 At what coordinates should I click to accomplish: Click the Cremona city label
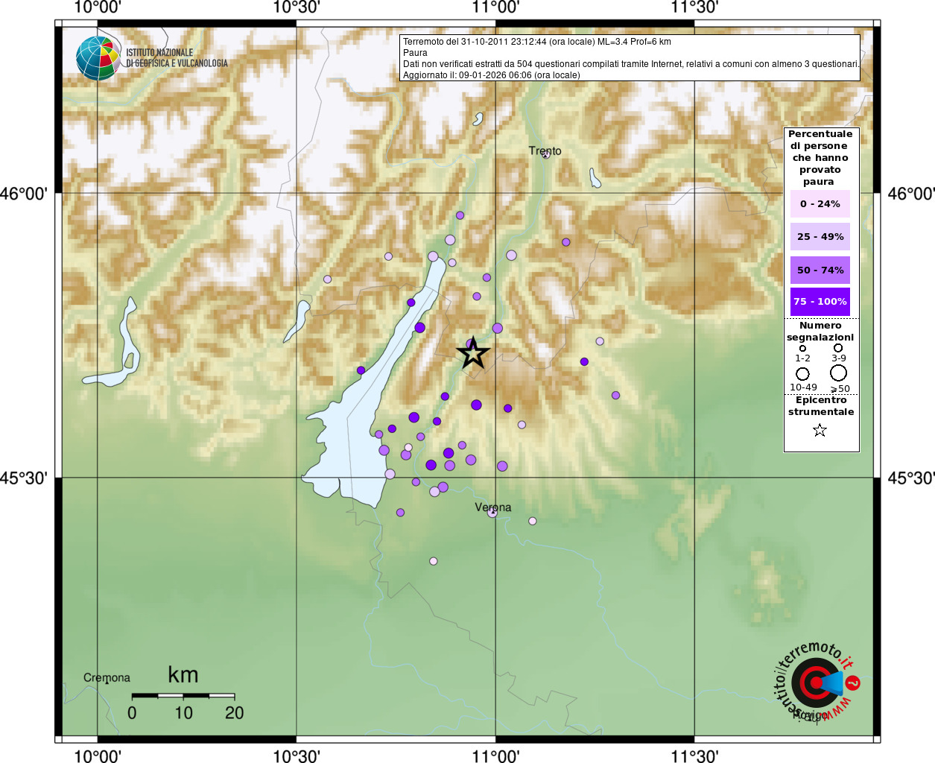107,677
